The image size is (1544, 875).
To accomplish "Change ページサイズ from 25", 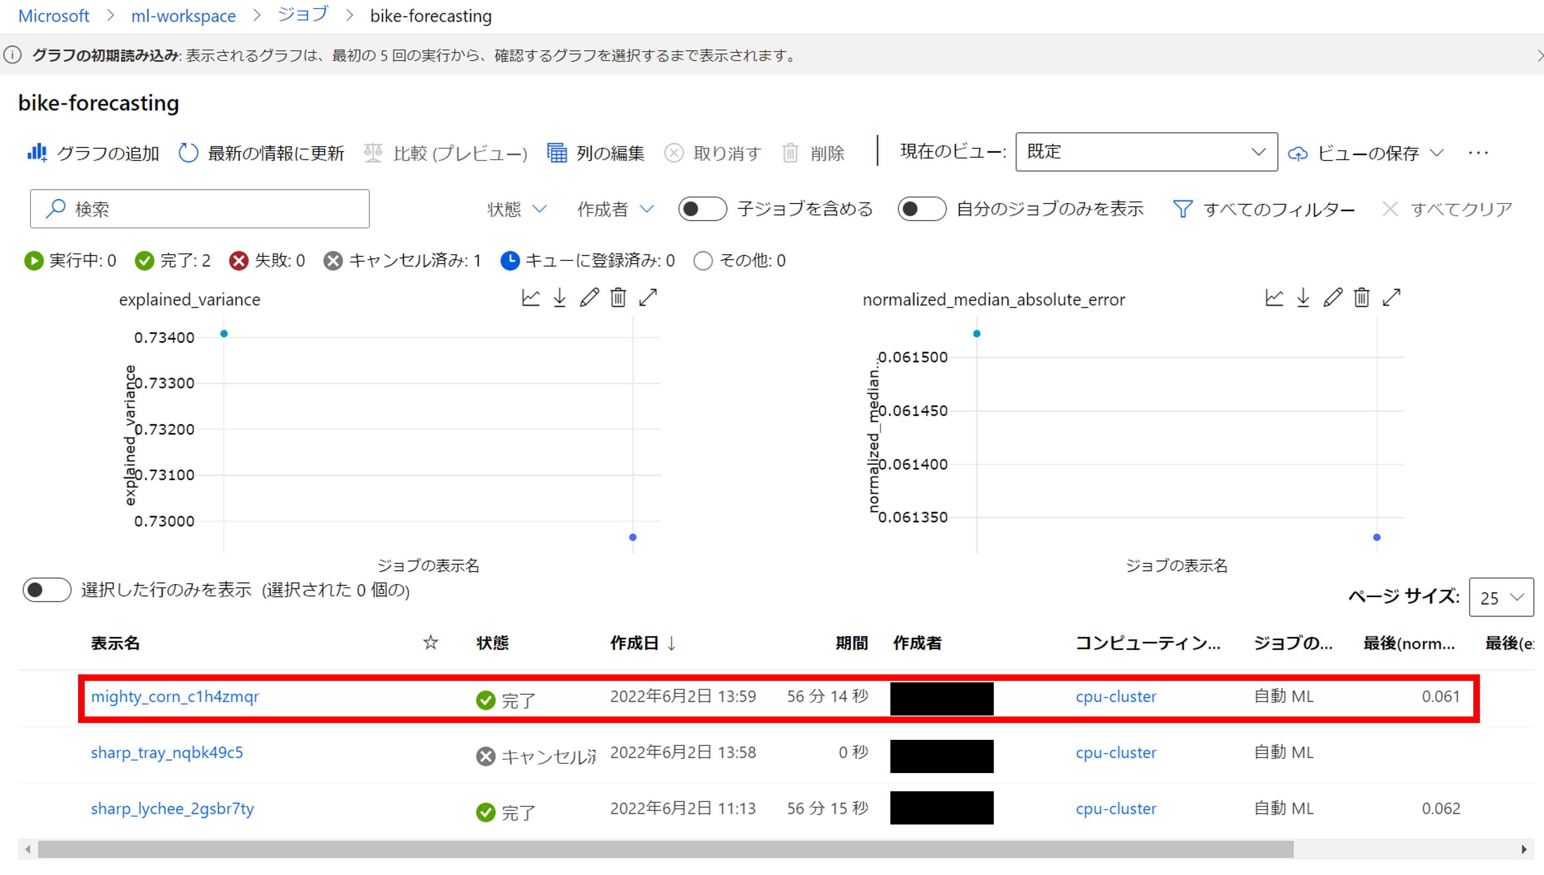I will [1500, 597].
